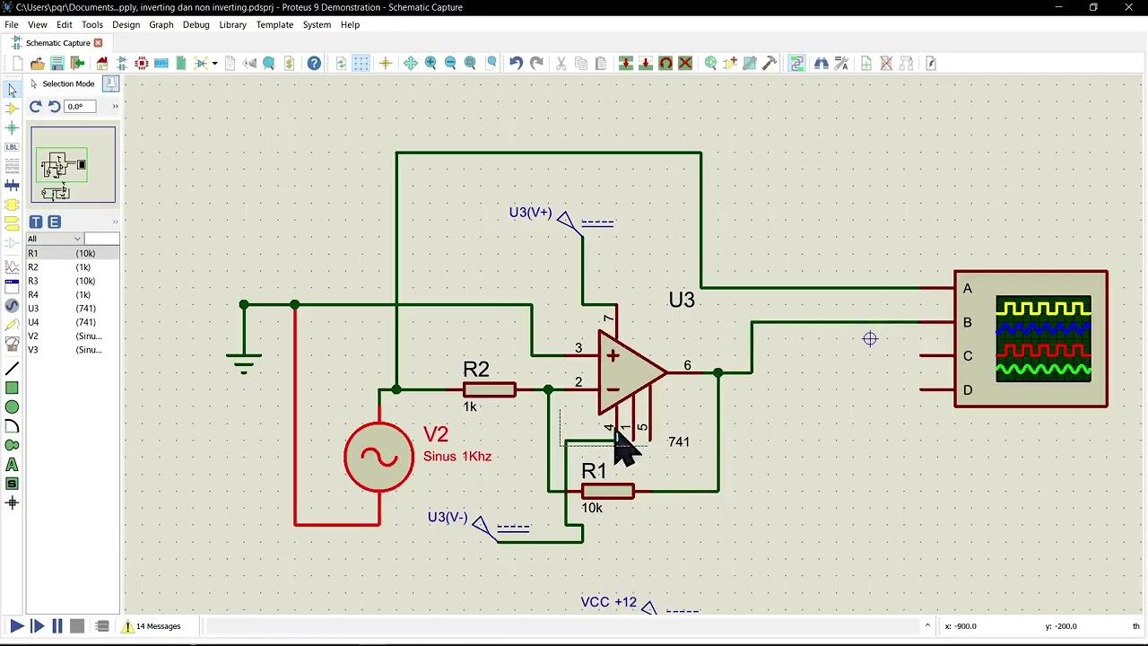This screenshot has width=1148, height=646.
Task: Select the Generator Mode sine icon
Action: [x=12, y=306]
